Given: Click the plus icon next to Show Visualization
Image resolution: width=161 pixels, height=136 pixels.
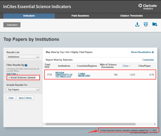Looking at the screenshot, I should (x=153, y=52).
